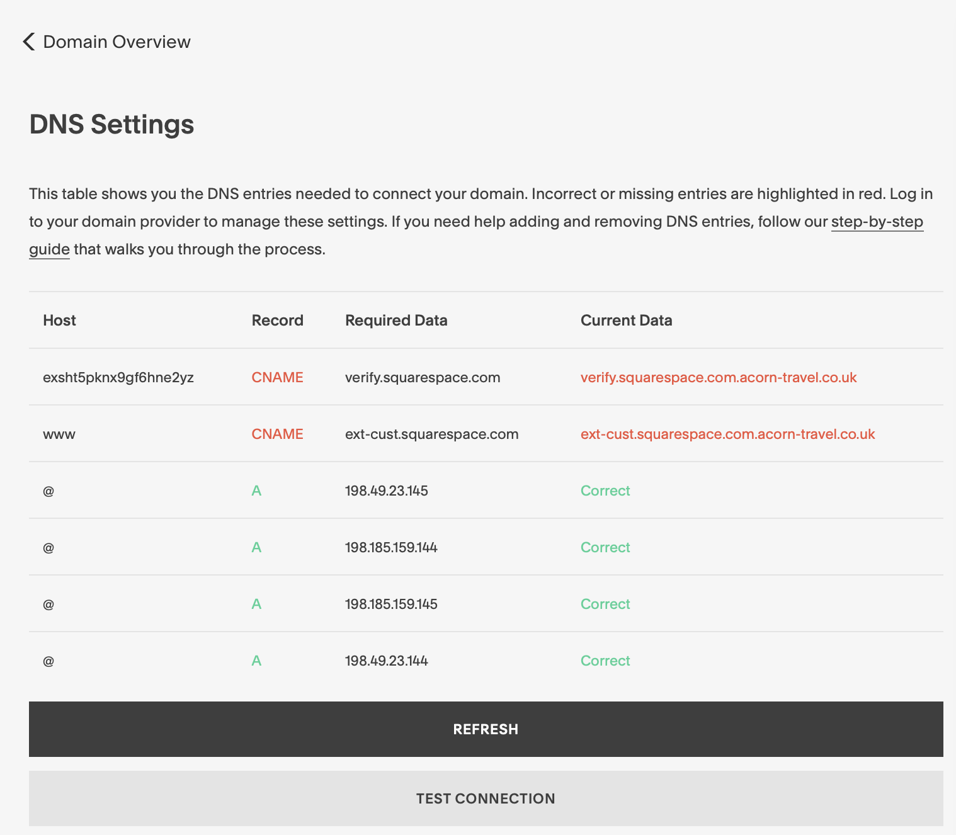Click current data verify.squarespace.com.acorn-travel.co.uk

(718, 377)
